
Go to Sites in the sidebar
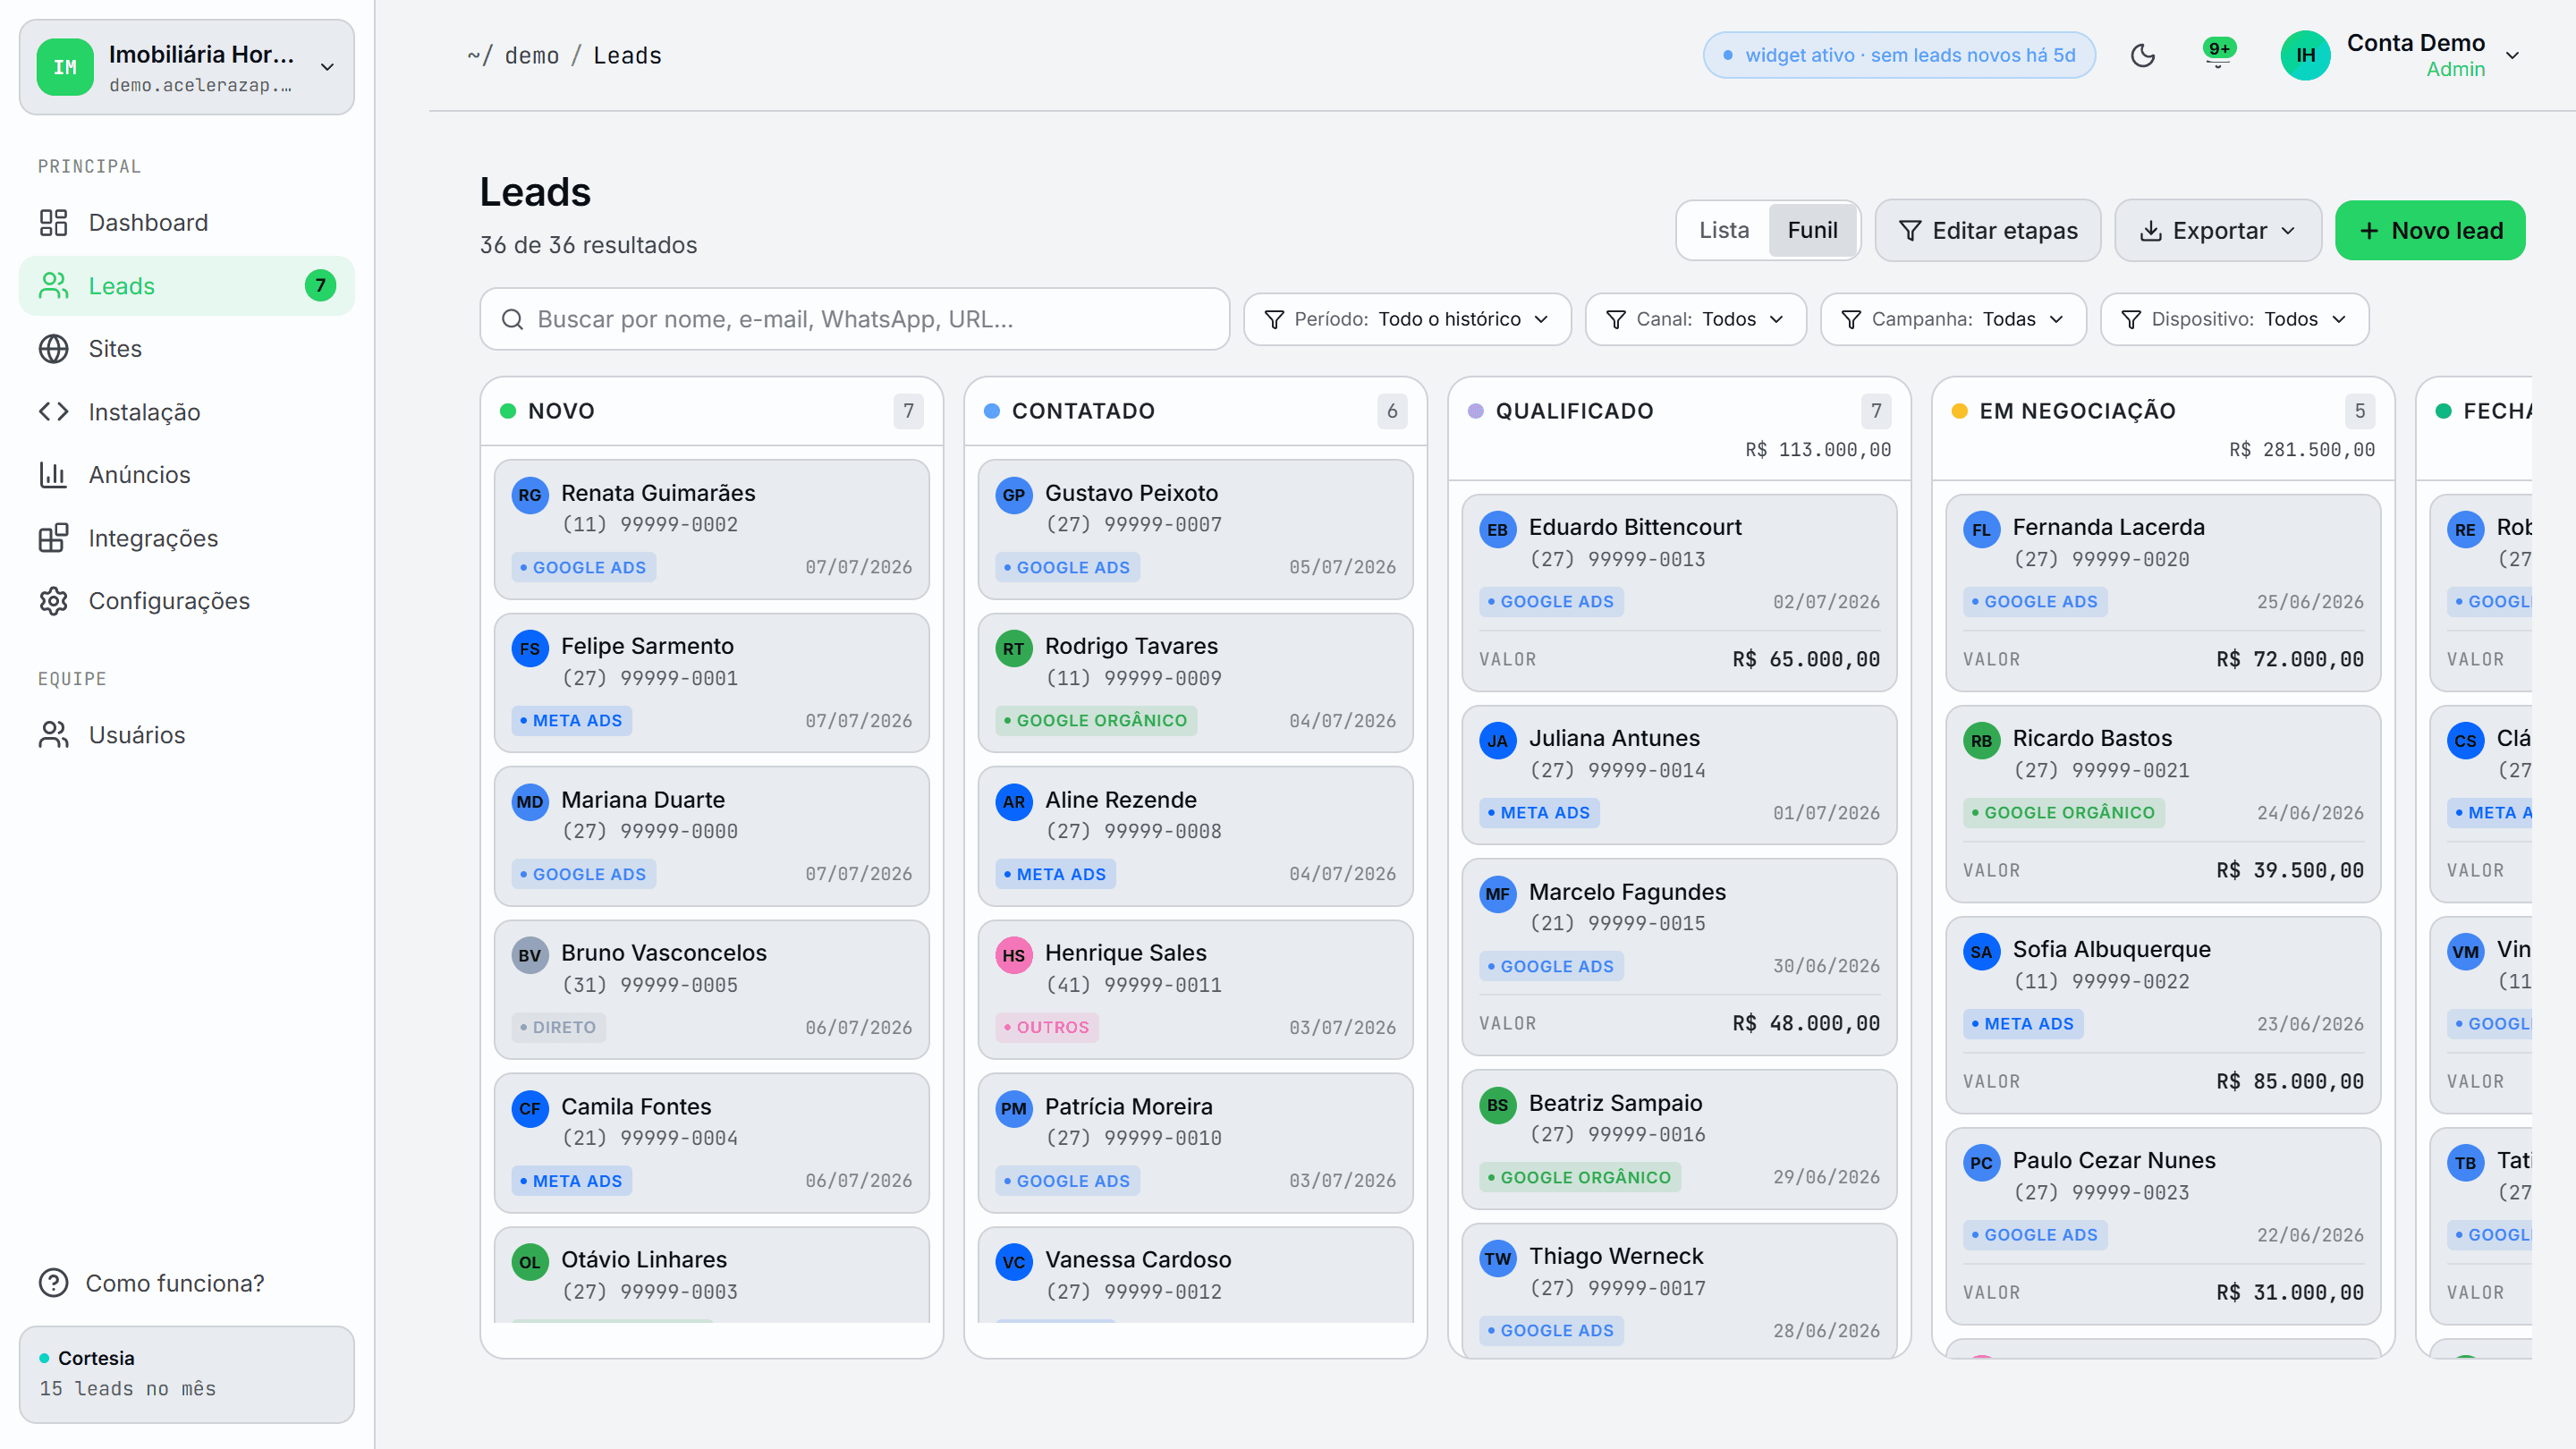pos(187,348)
